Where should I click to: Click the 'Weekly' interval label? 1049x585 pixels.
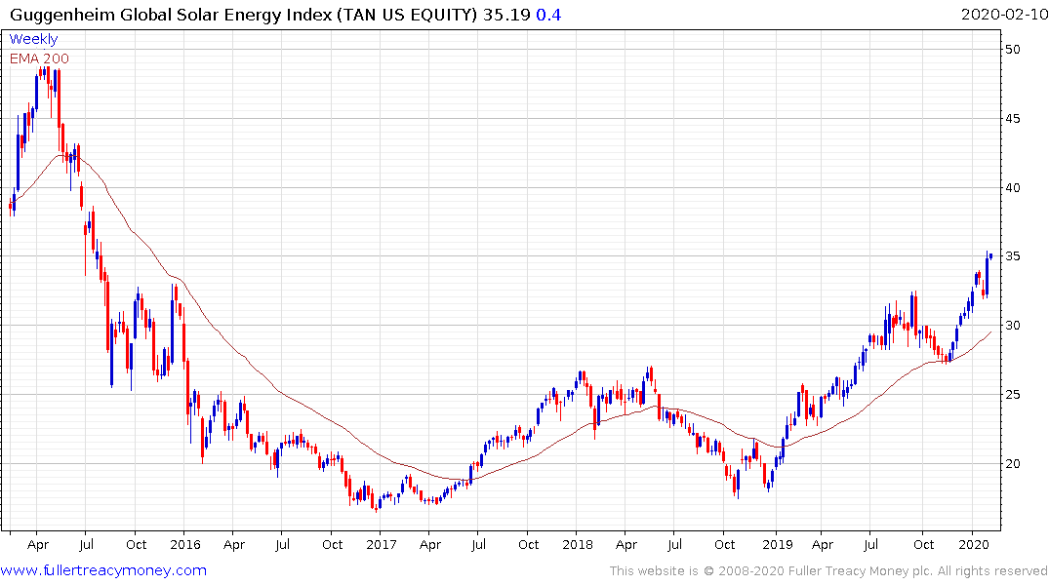33,39
